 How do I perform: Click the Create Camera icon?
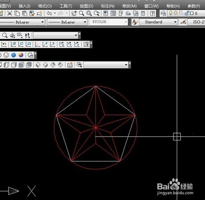[70, 65]
